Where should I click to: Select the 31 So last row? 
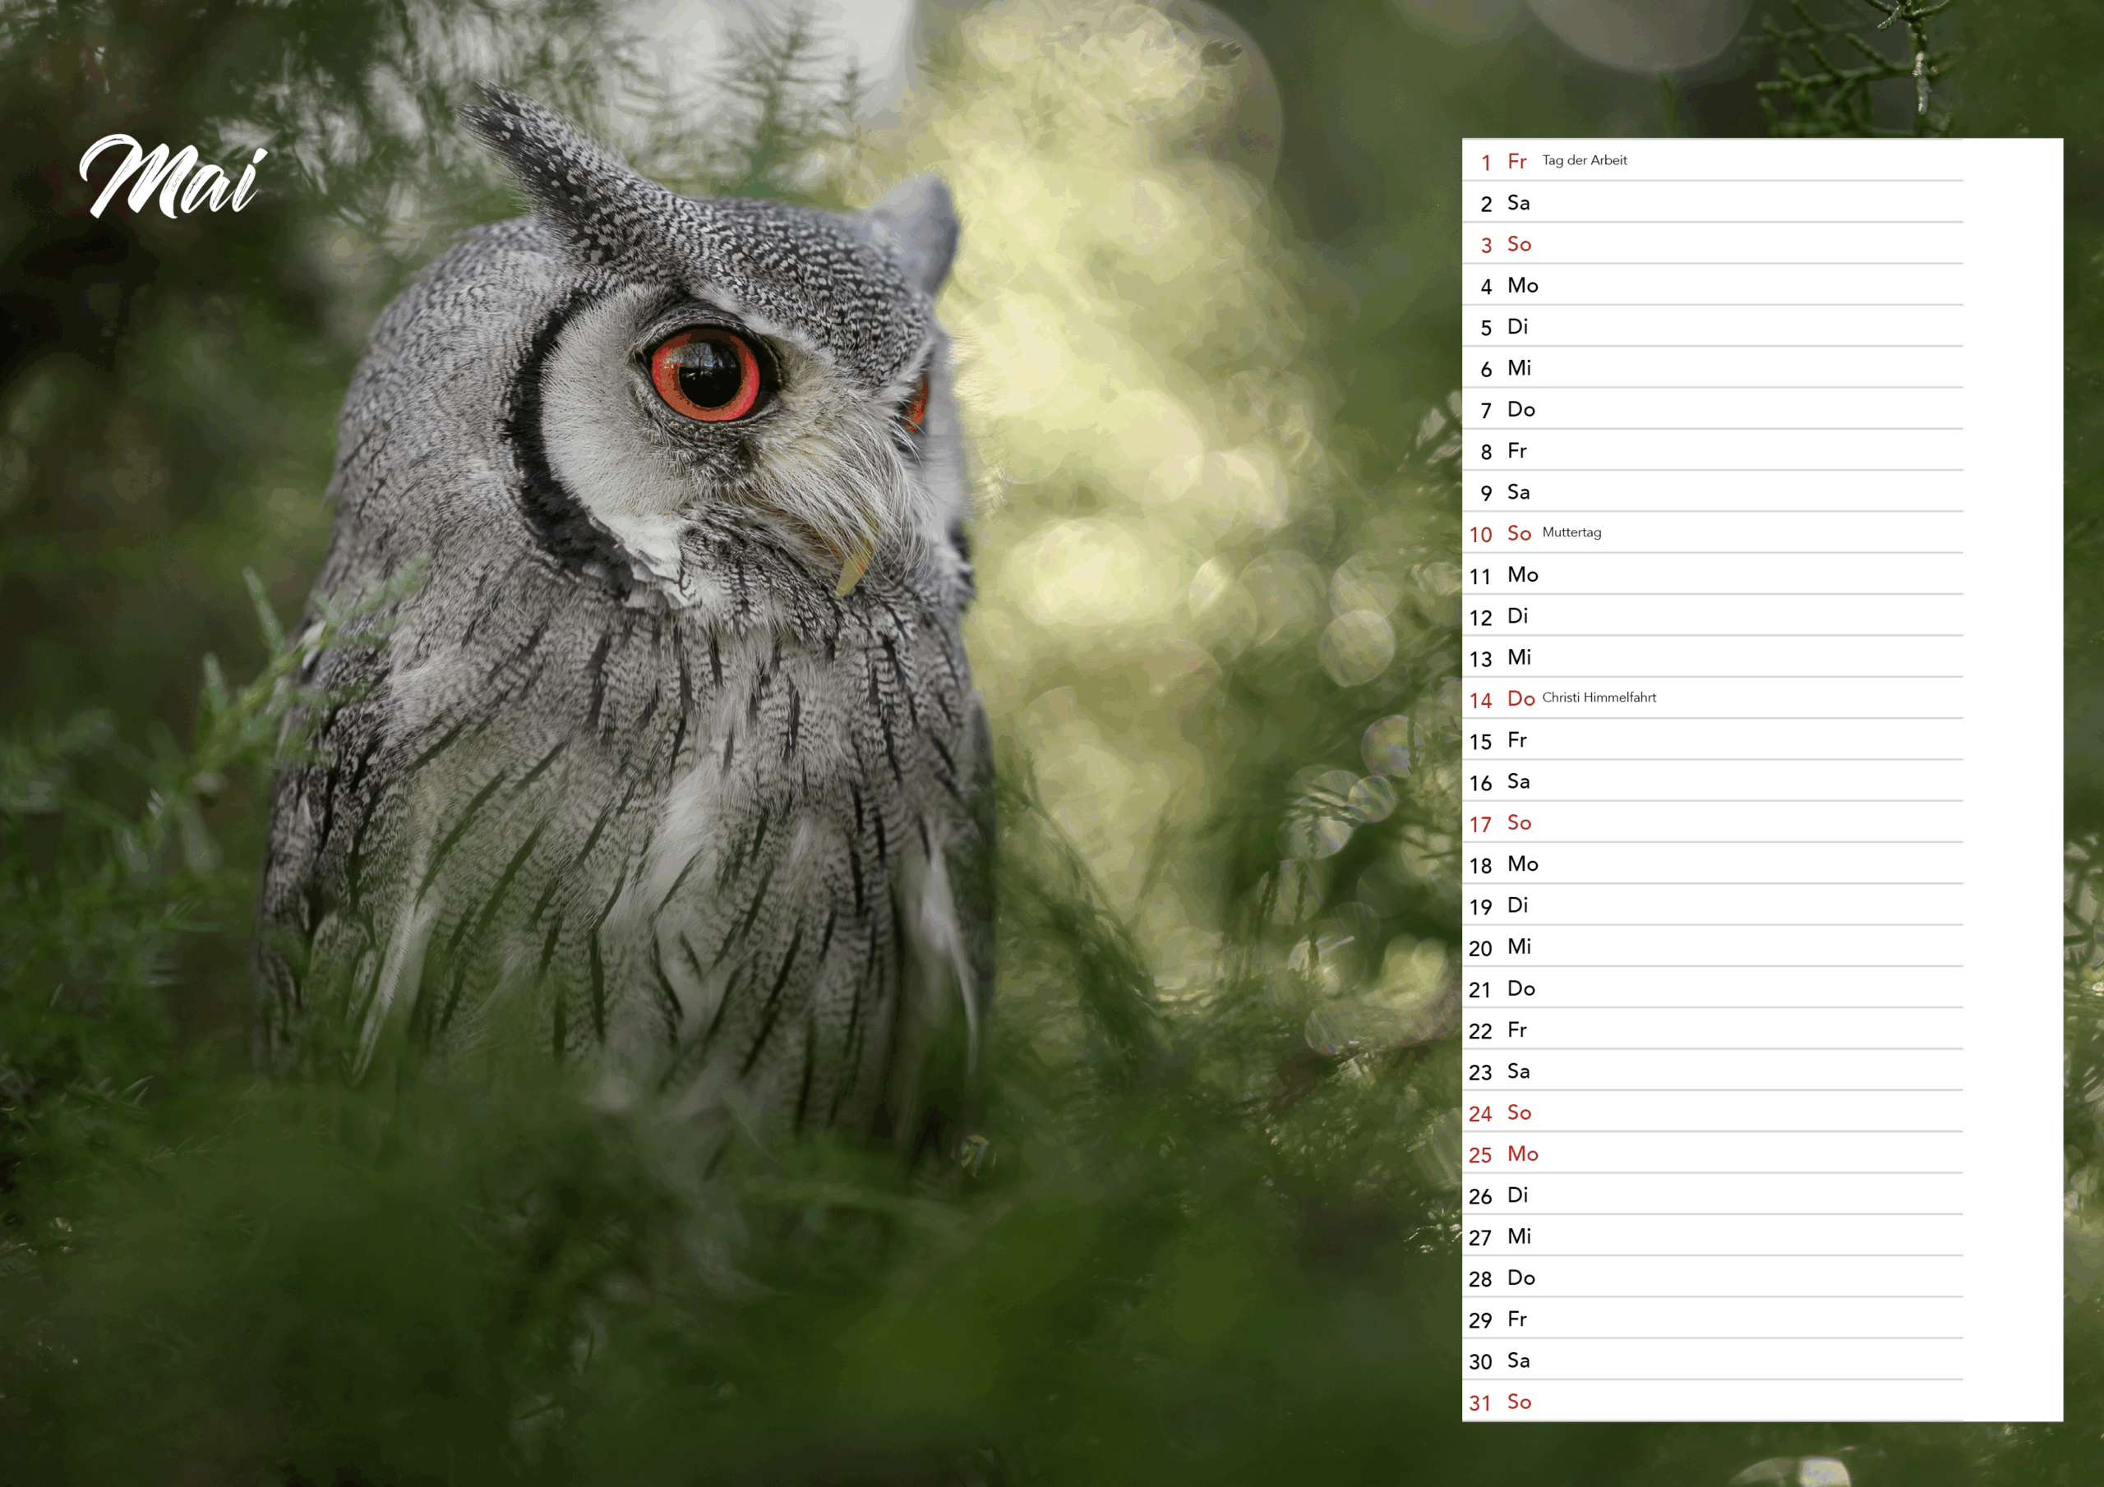(1712, 1402)
